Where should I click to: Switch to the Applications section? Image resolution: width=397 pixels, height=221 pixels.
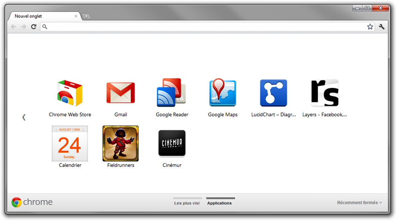[x=220, y=201]
